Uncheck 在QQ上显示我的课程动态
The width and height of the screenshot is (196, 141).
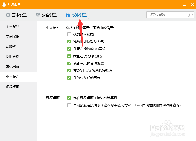click(69, 70)
